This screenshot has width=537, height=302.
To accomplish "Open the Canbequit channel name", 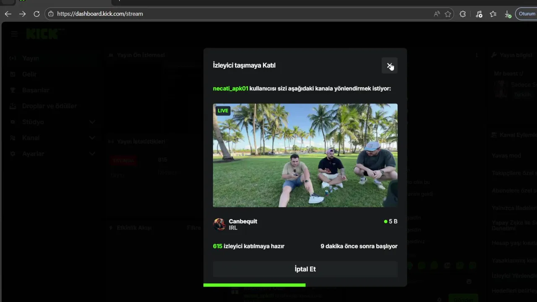I will click(243, 221).
